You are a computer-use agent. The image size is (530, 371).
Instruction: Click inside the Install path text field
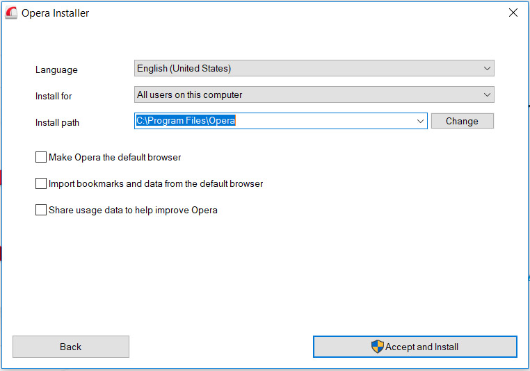point(275,121)
